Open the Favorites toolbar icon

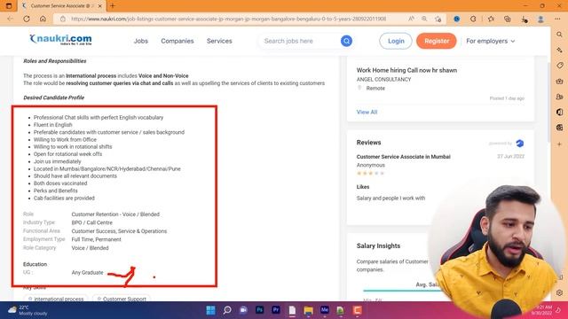491,19
